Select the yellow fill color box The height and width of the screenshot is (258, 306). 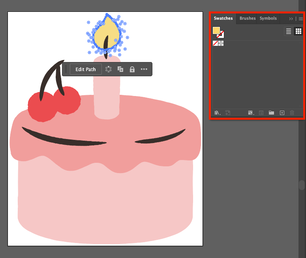click(216, 31)
